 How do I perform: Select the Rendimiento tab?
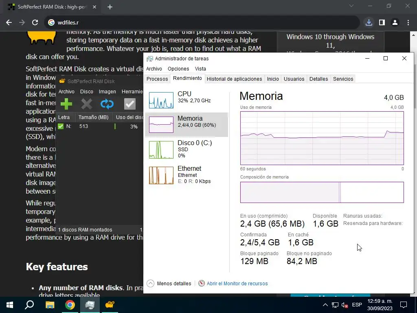187,78
